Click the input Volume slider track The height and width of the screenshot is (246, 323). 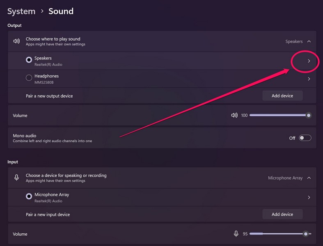279,234
